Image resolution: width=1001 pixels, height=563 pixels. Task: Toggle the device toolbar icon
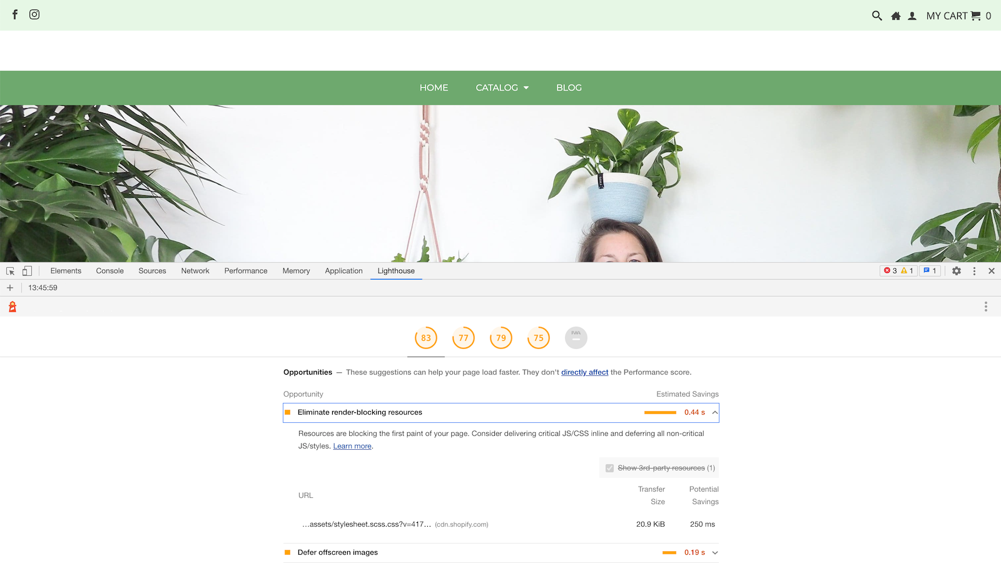pyautogui.click(x=26, y=270)
